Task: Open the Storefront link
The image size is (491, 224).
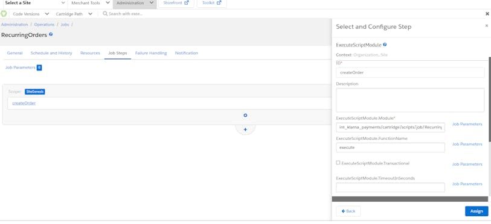Action: 176,3
